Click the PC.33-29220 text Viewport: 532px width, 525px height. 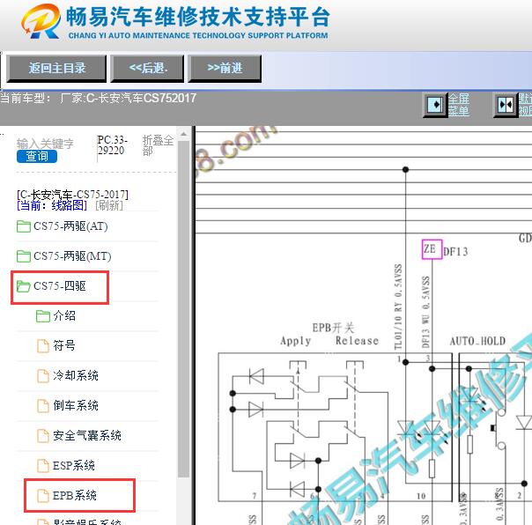[x=113, y=145]
